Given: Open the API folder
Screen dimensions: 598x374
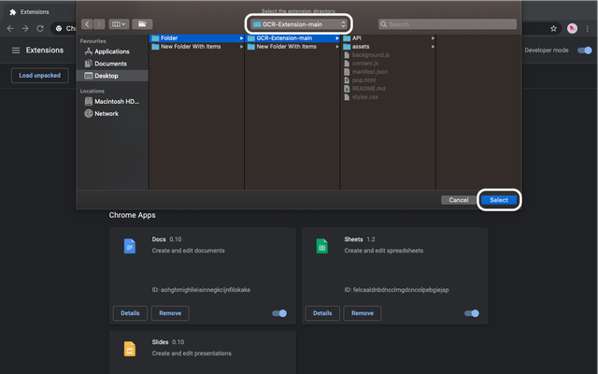Looking at the screenshot, I should pos(389,38).
